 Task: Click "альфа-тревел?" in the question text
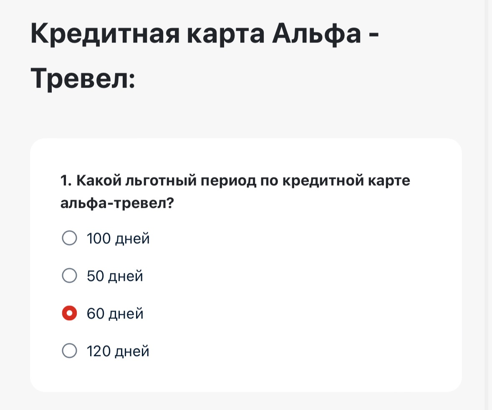coord(117,203)
